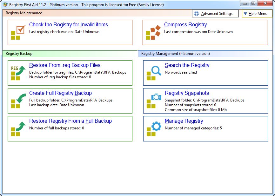This screenshot has width=275, height=196.
Task: Click 'Common size of snapshot files: 0 Mb'
Action: [196, 110]
